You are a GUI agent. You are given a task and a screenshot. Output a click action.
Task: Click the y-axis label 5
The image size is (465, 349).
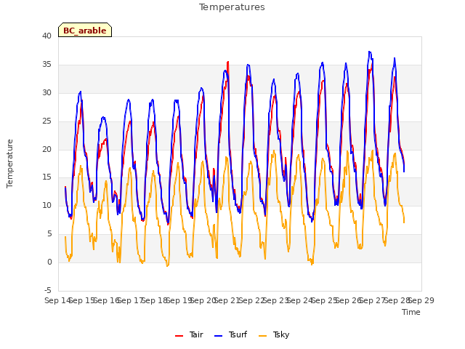coord(49,234)
